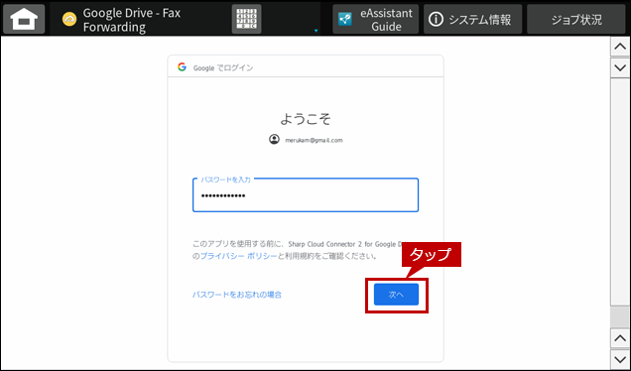Click the システム情報 info circle icon
This screenshot has width=631, height=371.
pos(436,19)
